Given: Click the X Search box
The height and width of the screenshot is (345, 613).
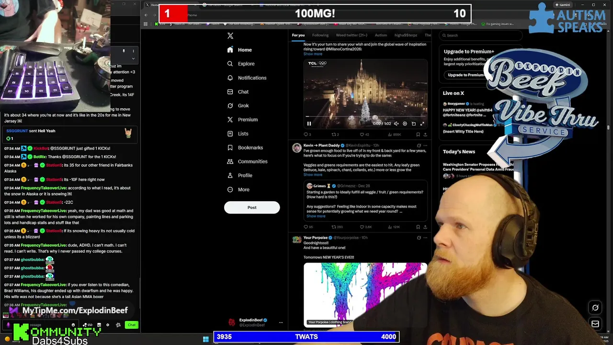Looking at the screenshot, I should pyautogui.click(x=481, y=35).
